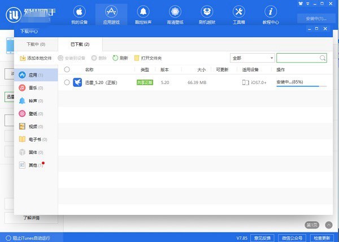Viewport: 339px width, 242px height.
Task: Click the 爱思助手 logo
Action: [31, 15]
